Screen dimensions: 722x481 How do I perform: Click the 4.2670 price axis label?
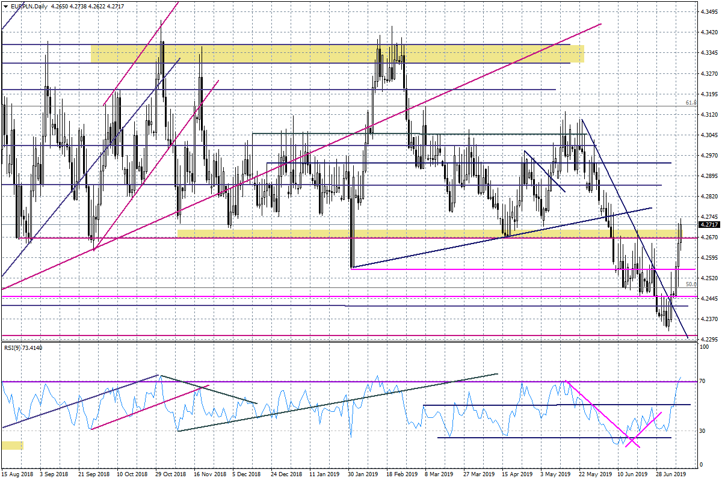(x=710, y=237)
